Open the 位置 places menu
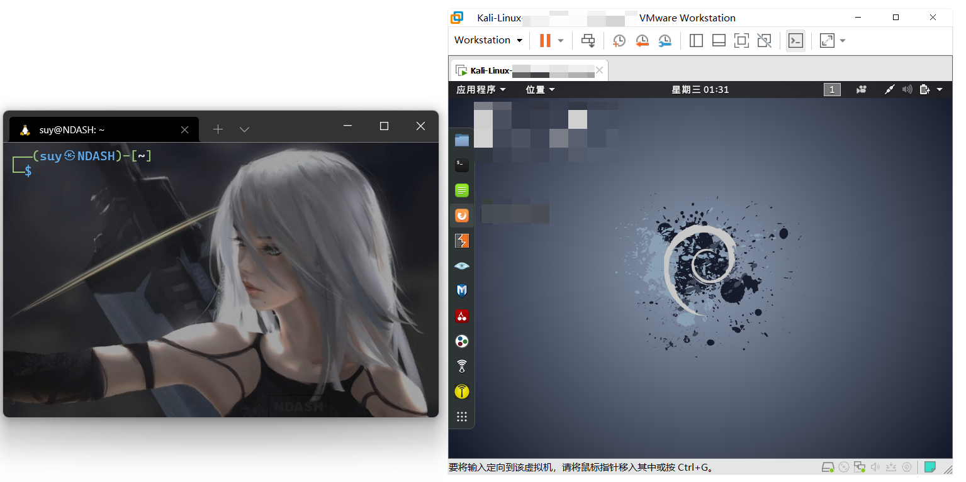This screenshot has height=482, width=966. (x=540, y=89)
